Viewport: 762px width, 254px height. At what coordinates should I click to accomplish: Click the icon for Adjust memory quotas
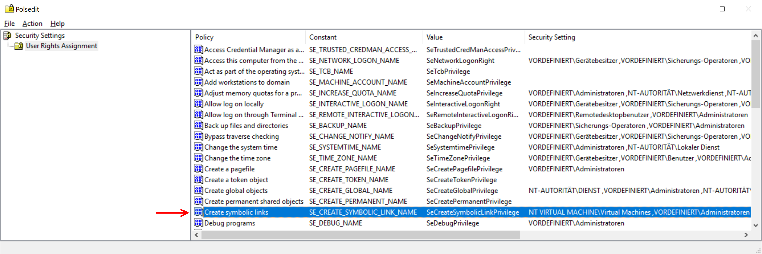[x=199, y=93]
